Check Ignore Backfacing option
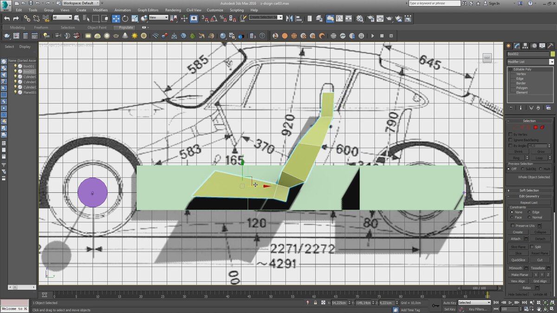557x313 pixels. pos(511,140)
